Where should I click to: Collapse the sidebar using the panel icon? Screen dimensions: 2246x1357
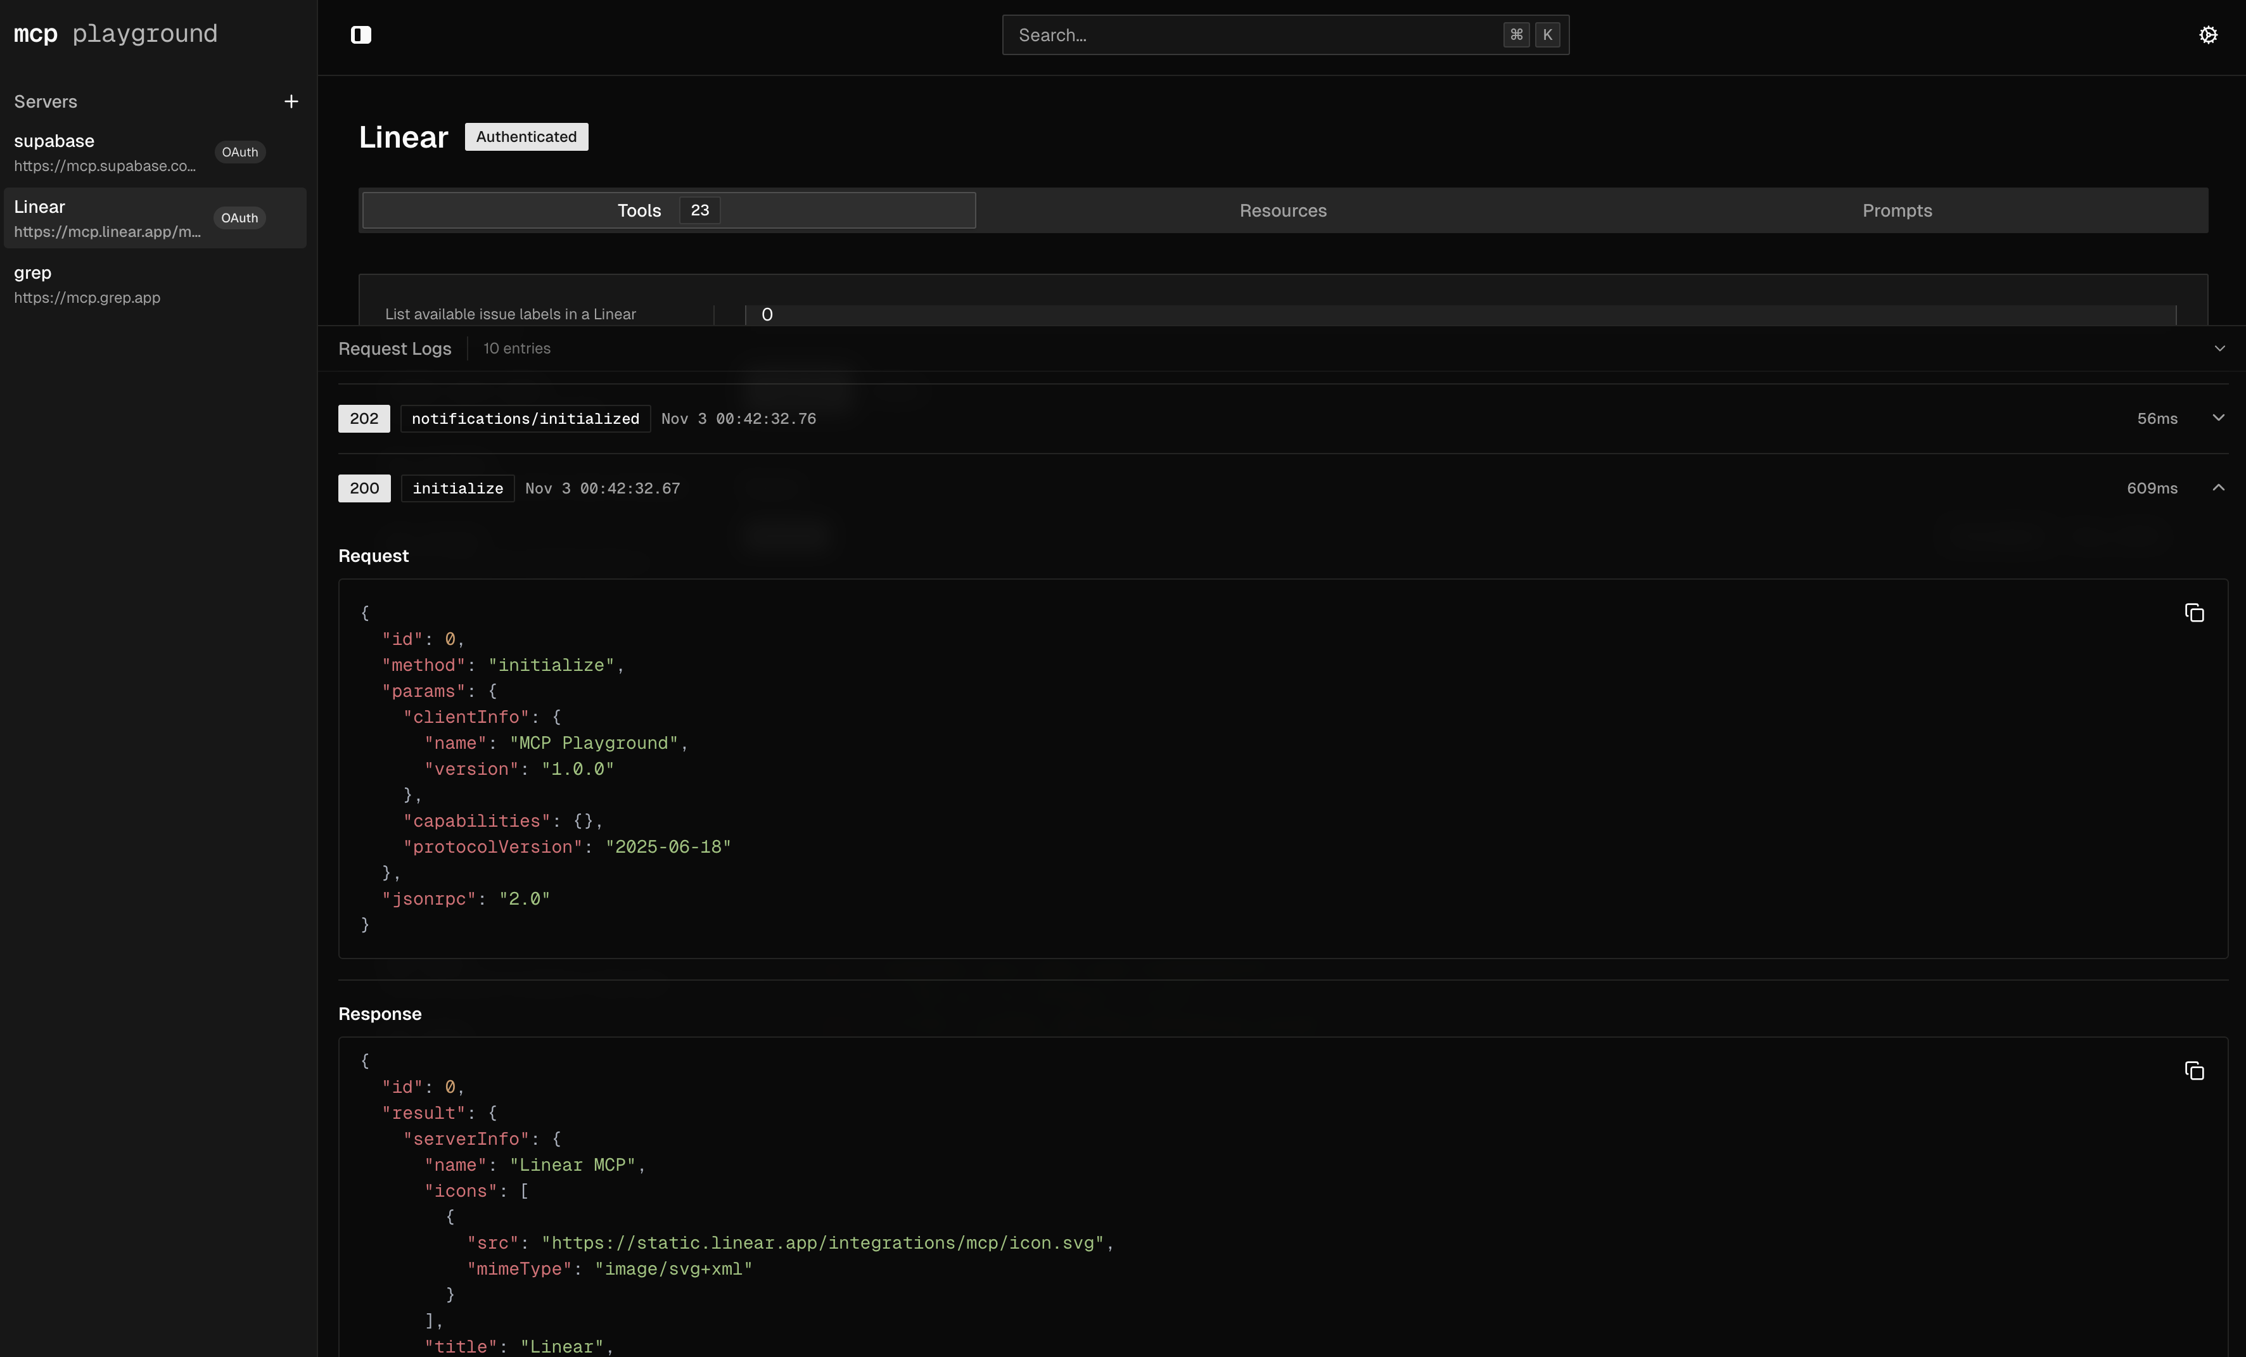pos(360,35)
